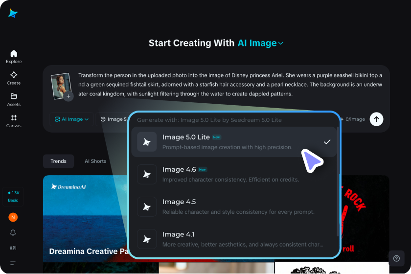Open the Canvas tool in sidebar
Viewport: 411px width, 274px height.
pos(14,121)
